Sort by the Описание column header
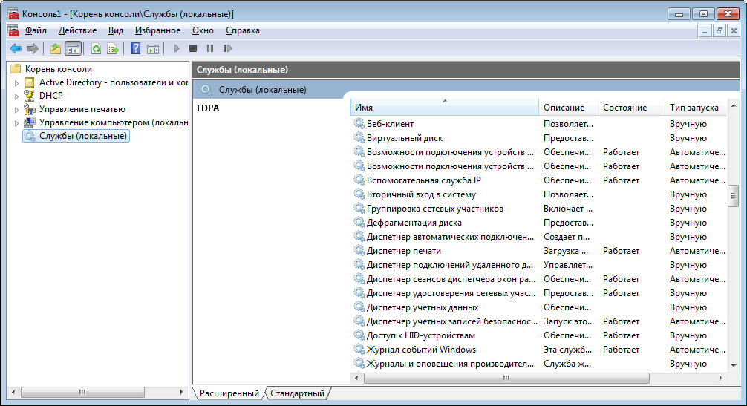This screenshot has height=406, width=747. coord(568,108)
